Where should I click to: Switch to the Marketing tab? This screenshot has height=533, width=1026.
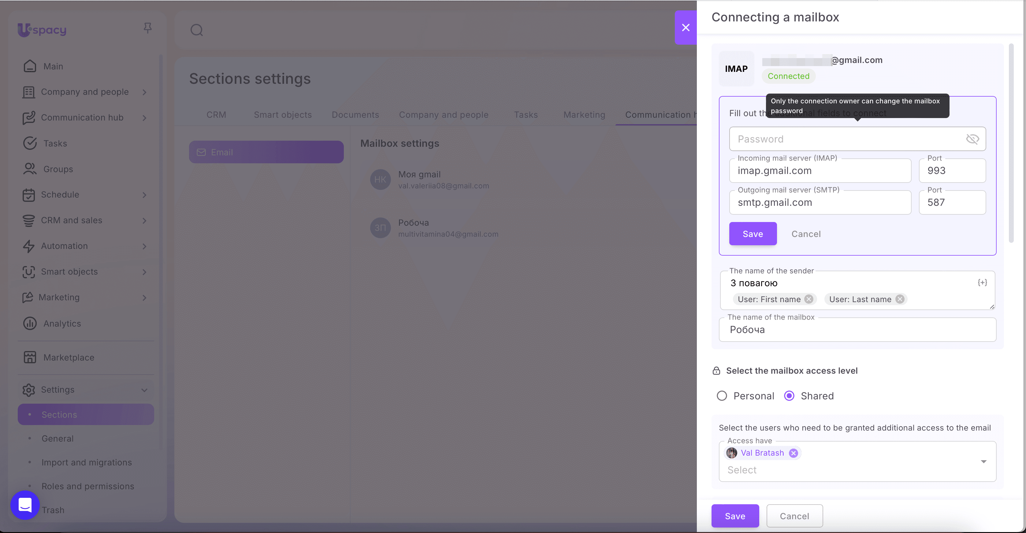(x=584, y=115)
